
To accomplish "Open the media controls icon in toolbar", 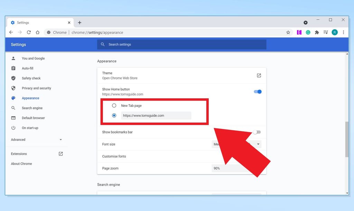I will tap(325, 32).
